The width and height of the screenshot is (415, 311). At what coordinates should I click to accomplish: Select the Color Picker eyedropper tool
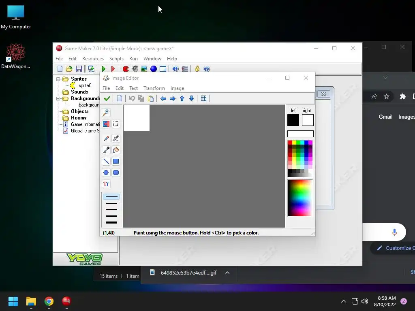coord(106,150)
